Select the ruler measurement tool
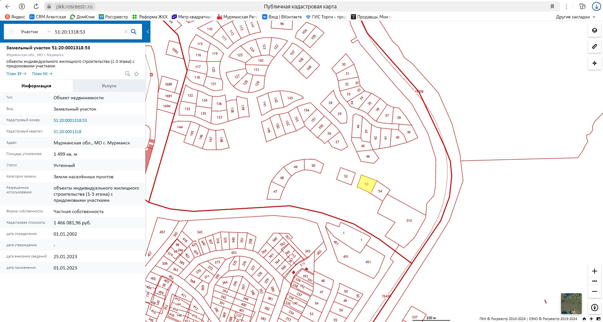 click(594, 47)
